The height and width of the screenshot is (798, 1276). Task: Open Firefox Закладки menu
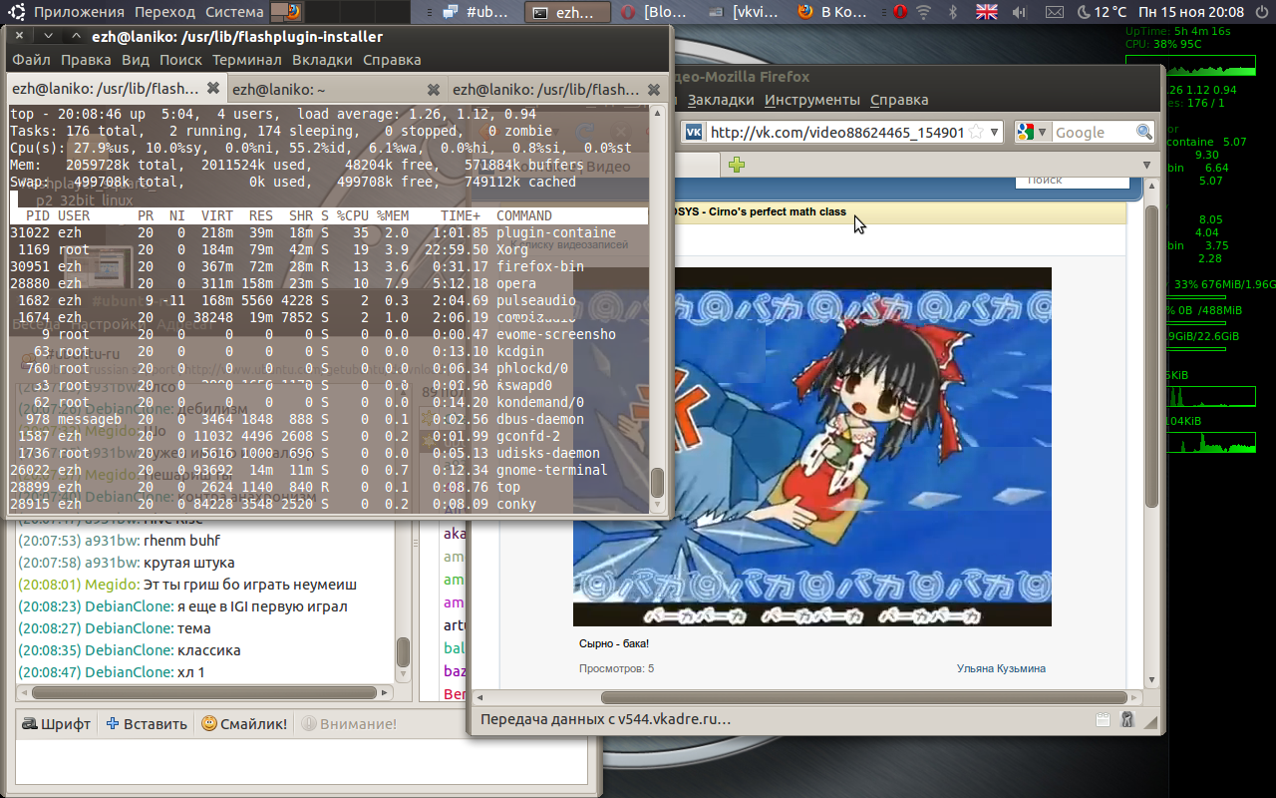point(721,100)
